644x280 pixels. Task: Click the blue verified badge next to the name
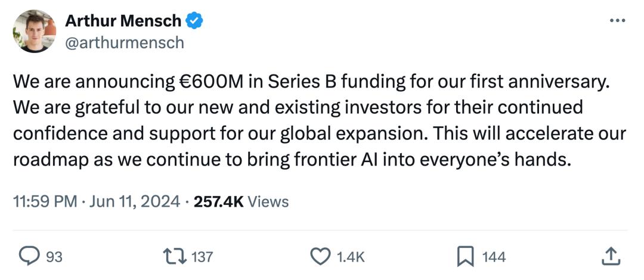tap(196, 21)
